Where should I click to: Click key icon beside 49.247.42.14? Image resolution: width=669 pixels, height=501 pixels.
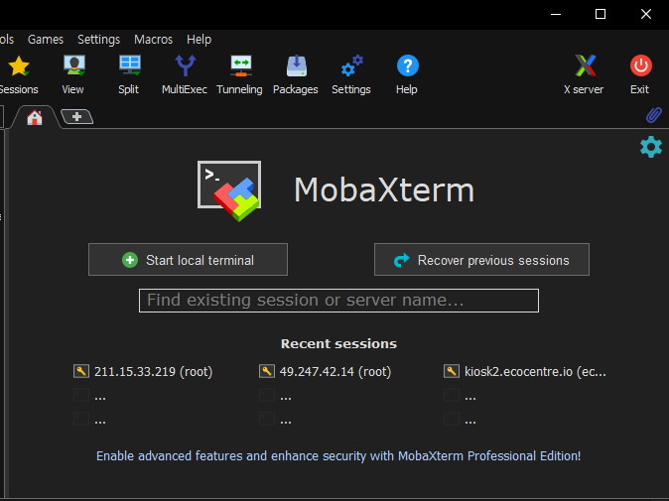[267, 371]
